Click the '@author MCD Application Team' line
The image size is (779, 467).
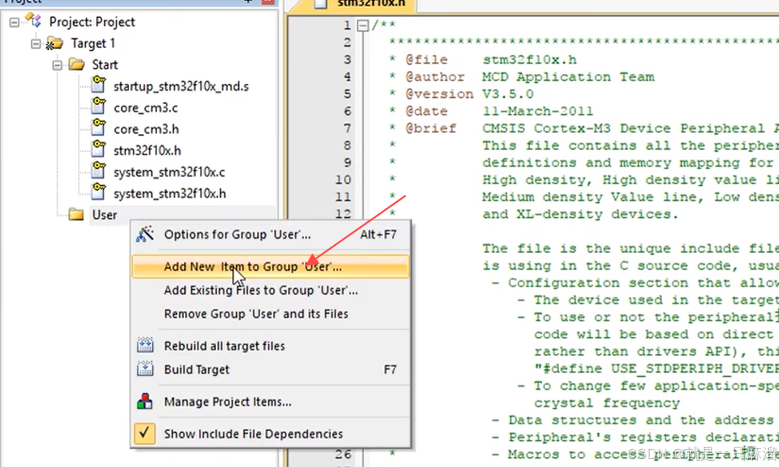click(x=530, y=77)
